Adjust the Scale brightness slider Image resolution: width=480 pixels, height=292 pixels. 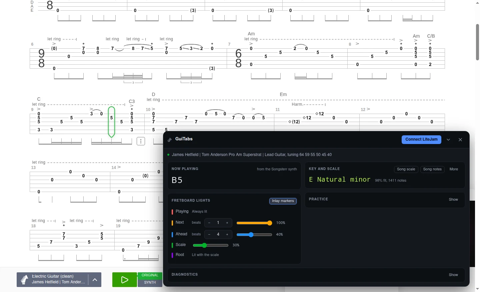[x=211, y=245]
